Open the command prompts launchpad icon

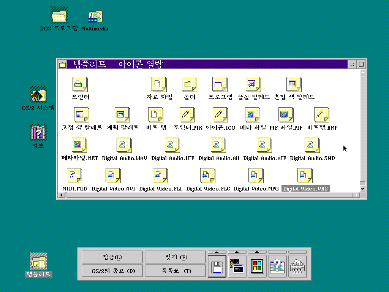click(237, 267)
